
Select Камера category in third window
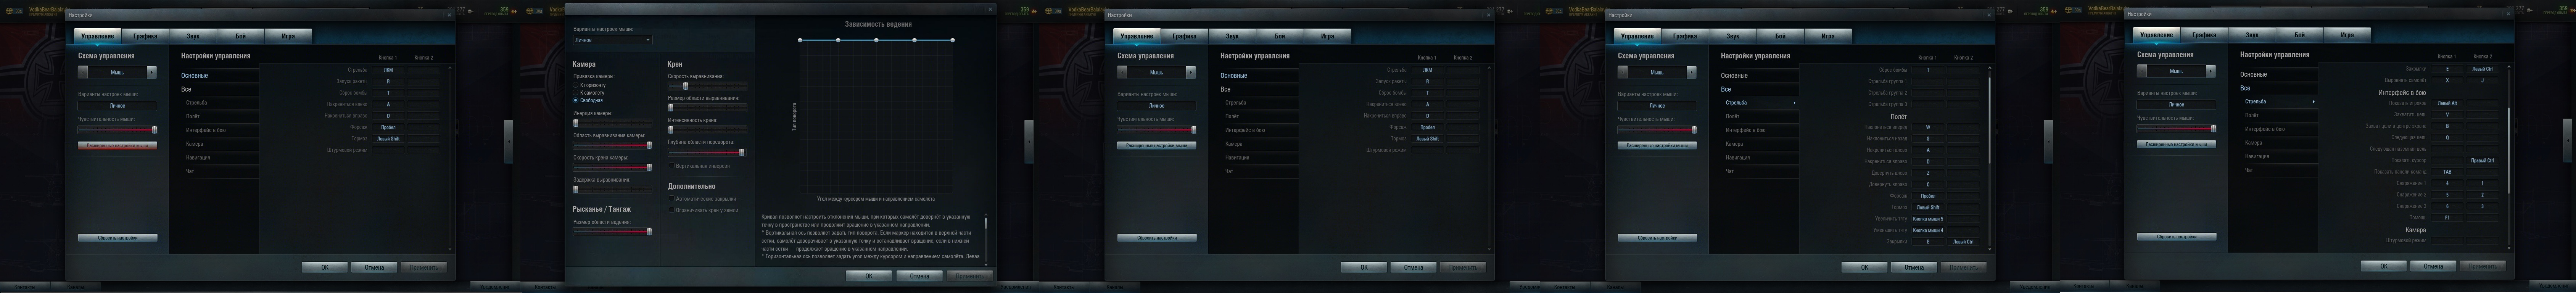pos(1259,144)
